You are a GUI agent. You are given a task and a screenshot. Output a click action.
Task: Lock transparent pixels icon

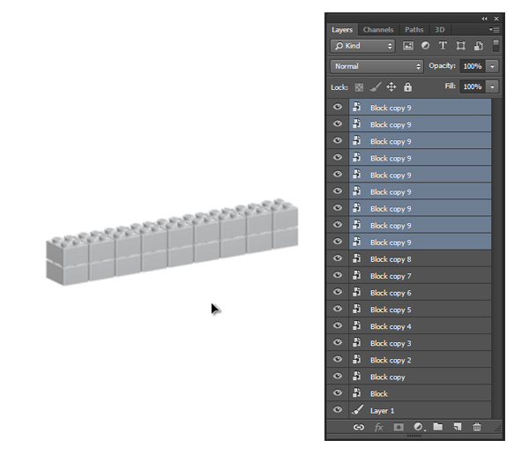click(x=359, y=87)
